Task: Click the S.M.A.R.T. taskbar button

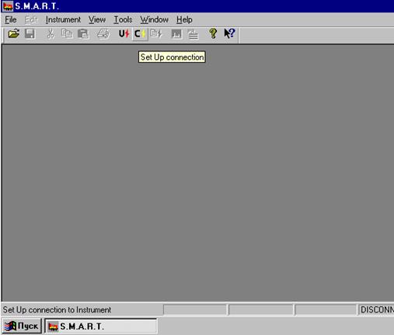Action: 101,326
